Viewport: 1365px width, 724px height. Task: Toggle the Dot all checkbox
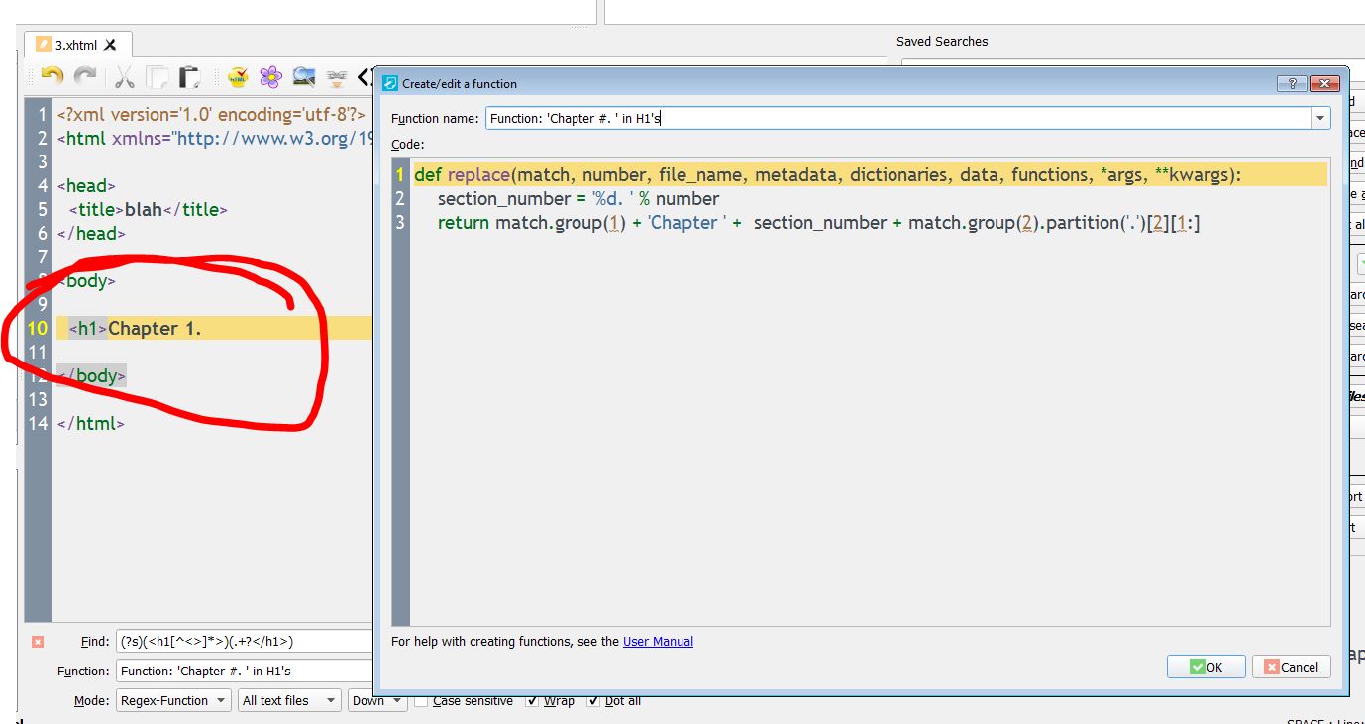[x=593, y=701]
